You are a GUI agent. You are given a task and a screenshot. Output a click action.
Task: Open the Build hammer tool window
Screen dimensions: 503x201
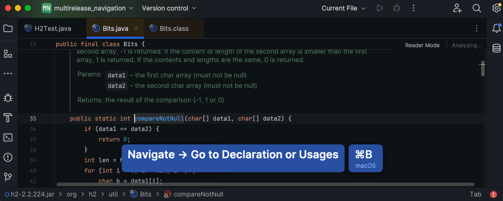(x=8, y=118)
